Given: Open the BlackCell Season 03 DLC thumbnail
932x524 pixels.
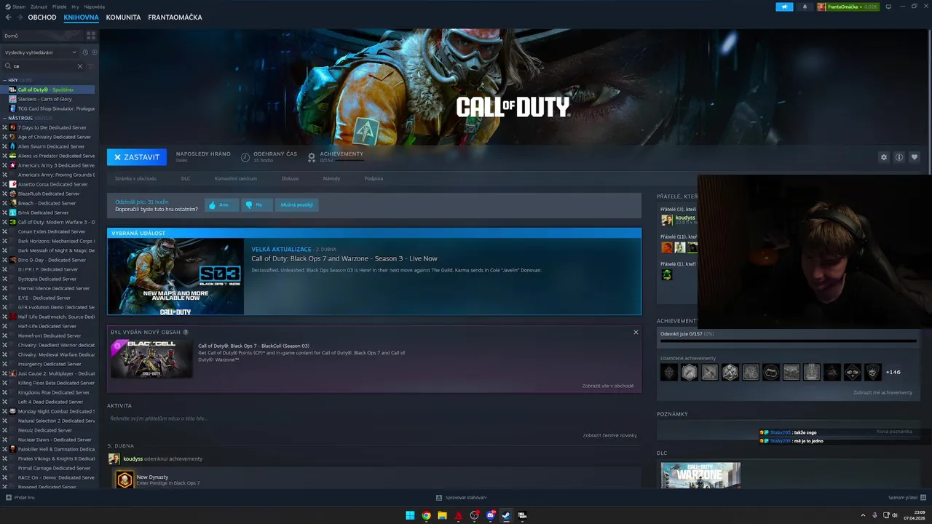Looking at the screenshot, I should (x=151, y=359).
